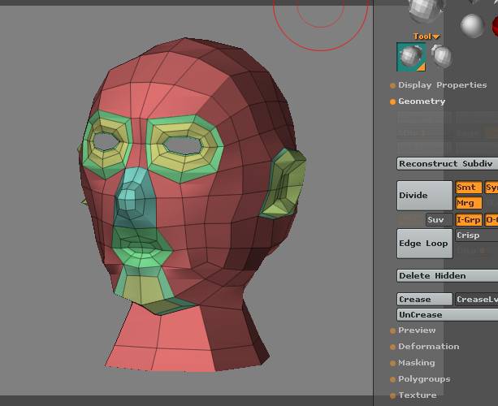
Task: Collapse the Geometry section
Action: coord(422,101)
